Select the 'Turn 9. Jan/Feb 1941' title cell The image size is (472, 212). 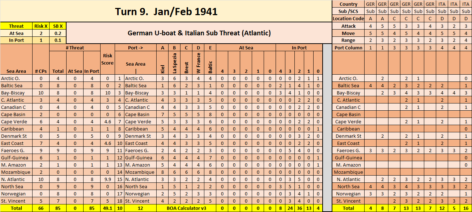point(166,11)
